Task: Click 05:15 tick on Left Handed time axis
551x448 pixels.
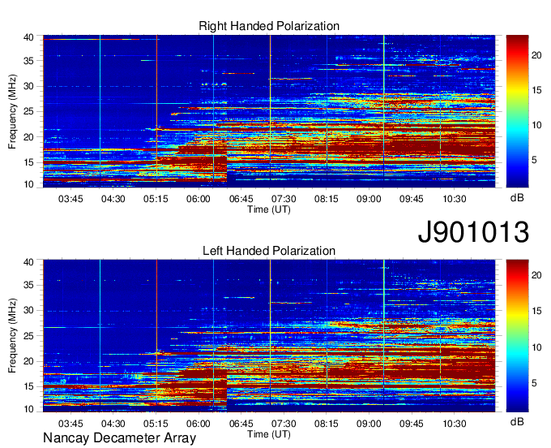Action: coord(156,424)
